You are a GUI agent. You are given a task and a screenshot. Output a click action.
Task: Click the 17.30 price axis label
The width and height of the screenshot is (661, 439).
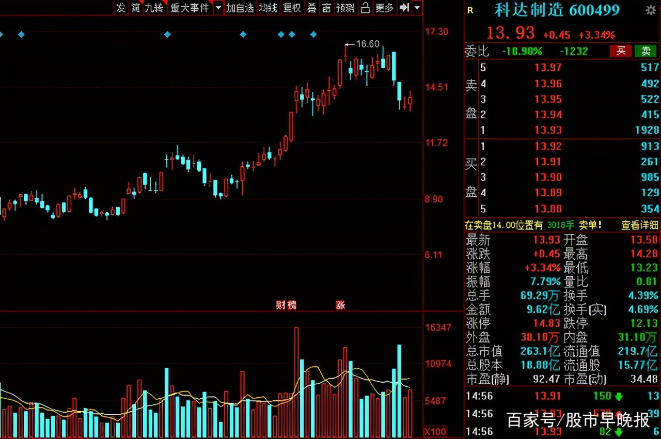click(x=436, y=32)
